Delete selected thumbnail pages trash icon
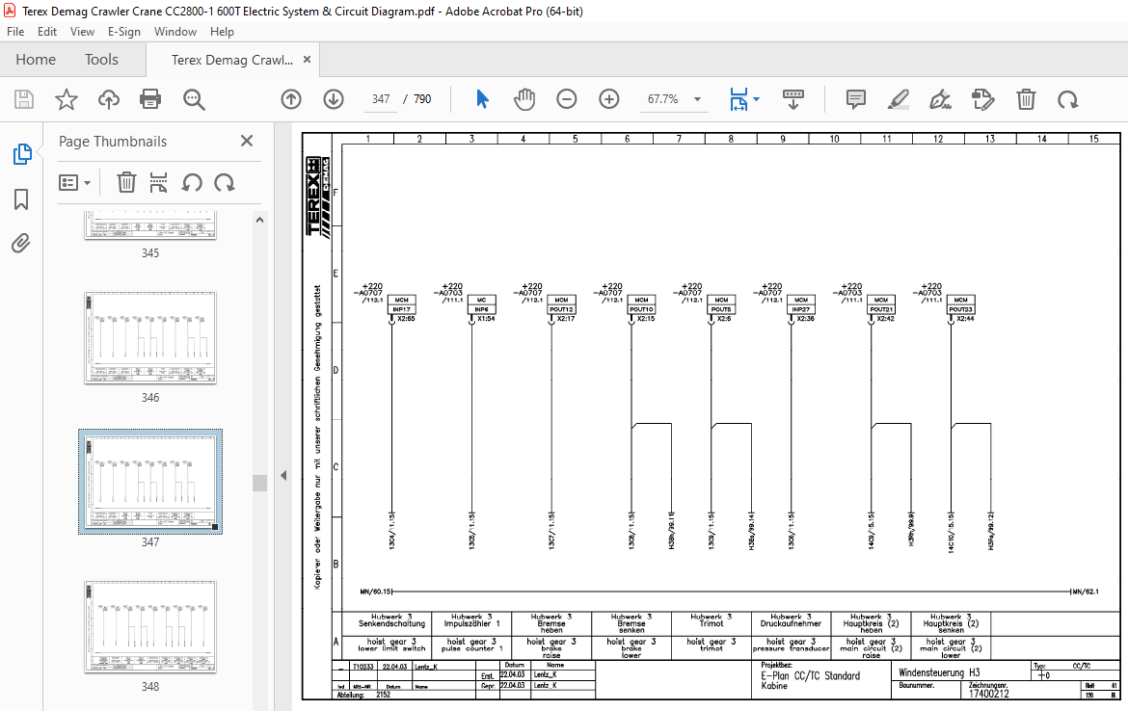The height and width of the screenshot is (711, 1128). click(x=126, y=183)
